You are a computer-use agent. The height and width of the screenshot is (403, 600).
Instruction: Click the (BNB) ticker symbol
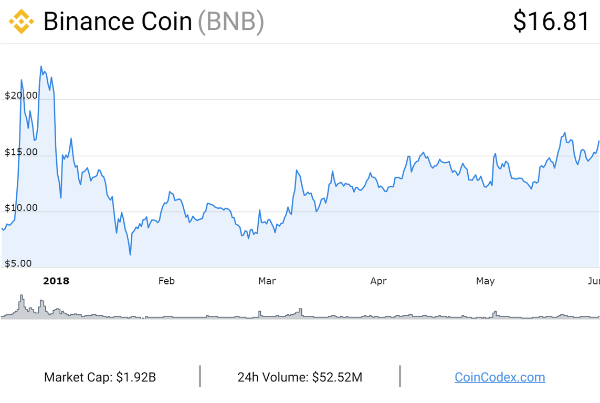230,22
